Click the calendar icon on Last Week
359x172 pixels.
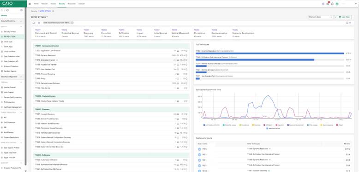coord(340,17)
